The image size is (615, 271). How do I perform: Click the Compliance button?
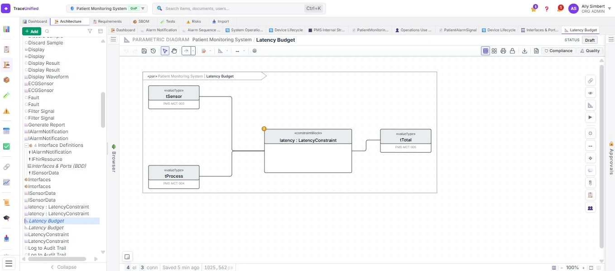pos(558,51)
